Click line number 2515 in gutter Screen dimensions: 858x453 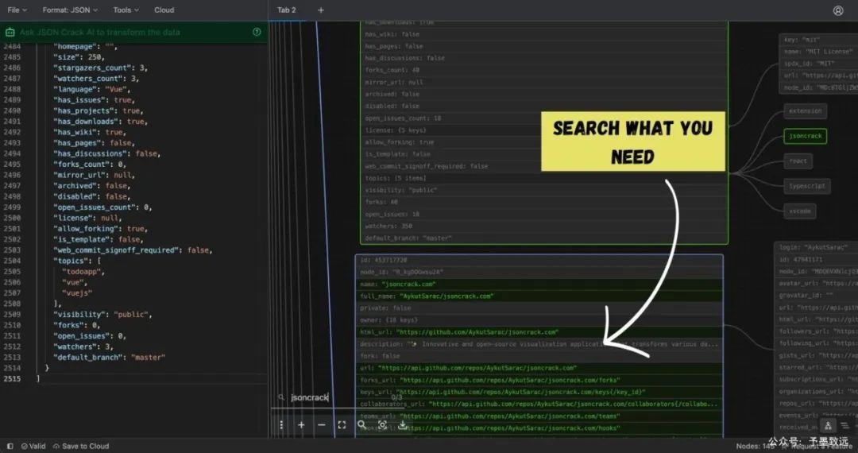pyautogui.click(x=12, y=378)
